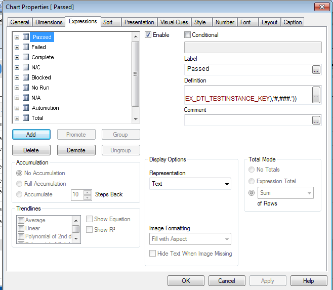Image resolution: width=333 pixels, height=290 pixels.
Task: Click the table icon beside Total expression
Action: 26,118
